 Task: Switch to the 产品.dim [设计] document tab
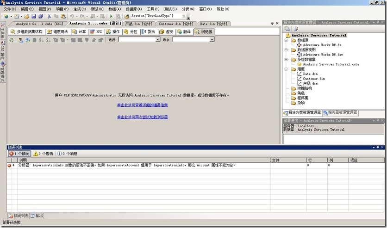[x=139, y=24]
